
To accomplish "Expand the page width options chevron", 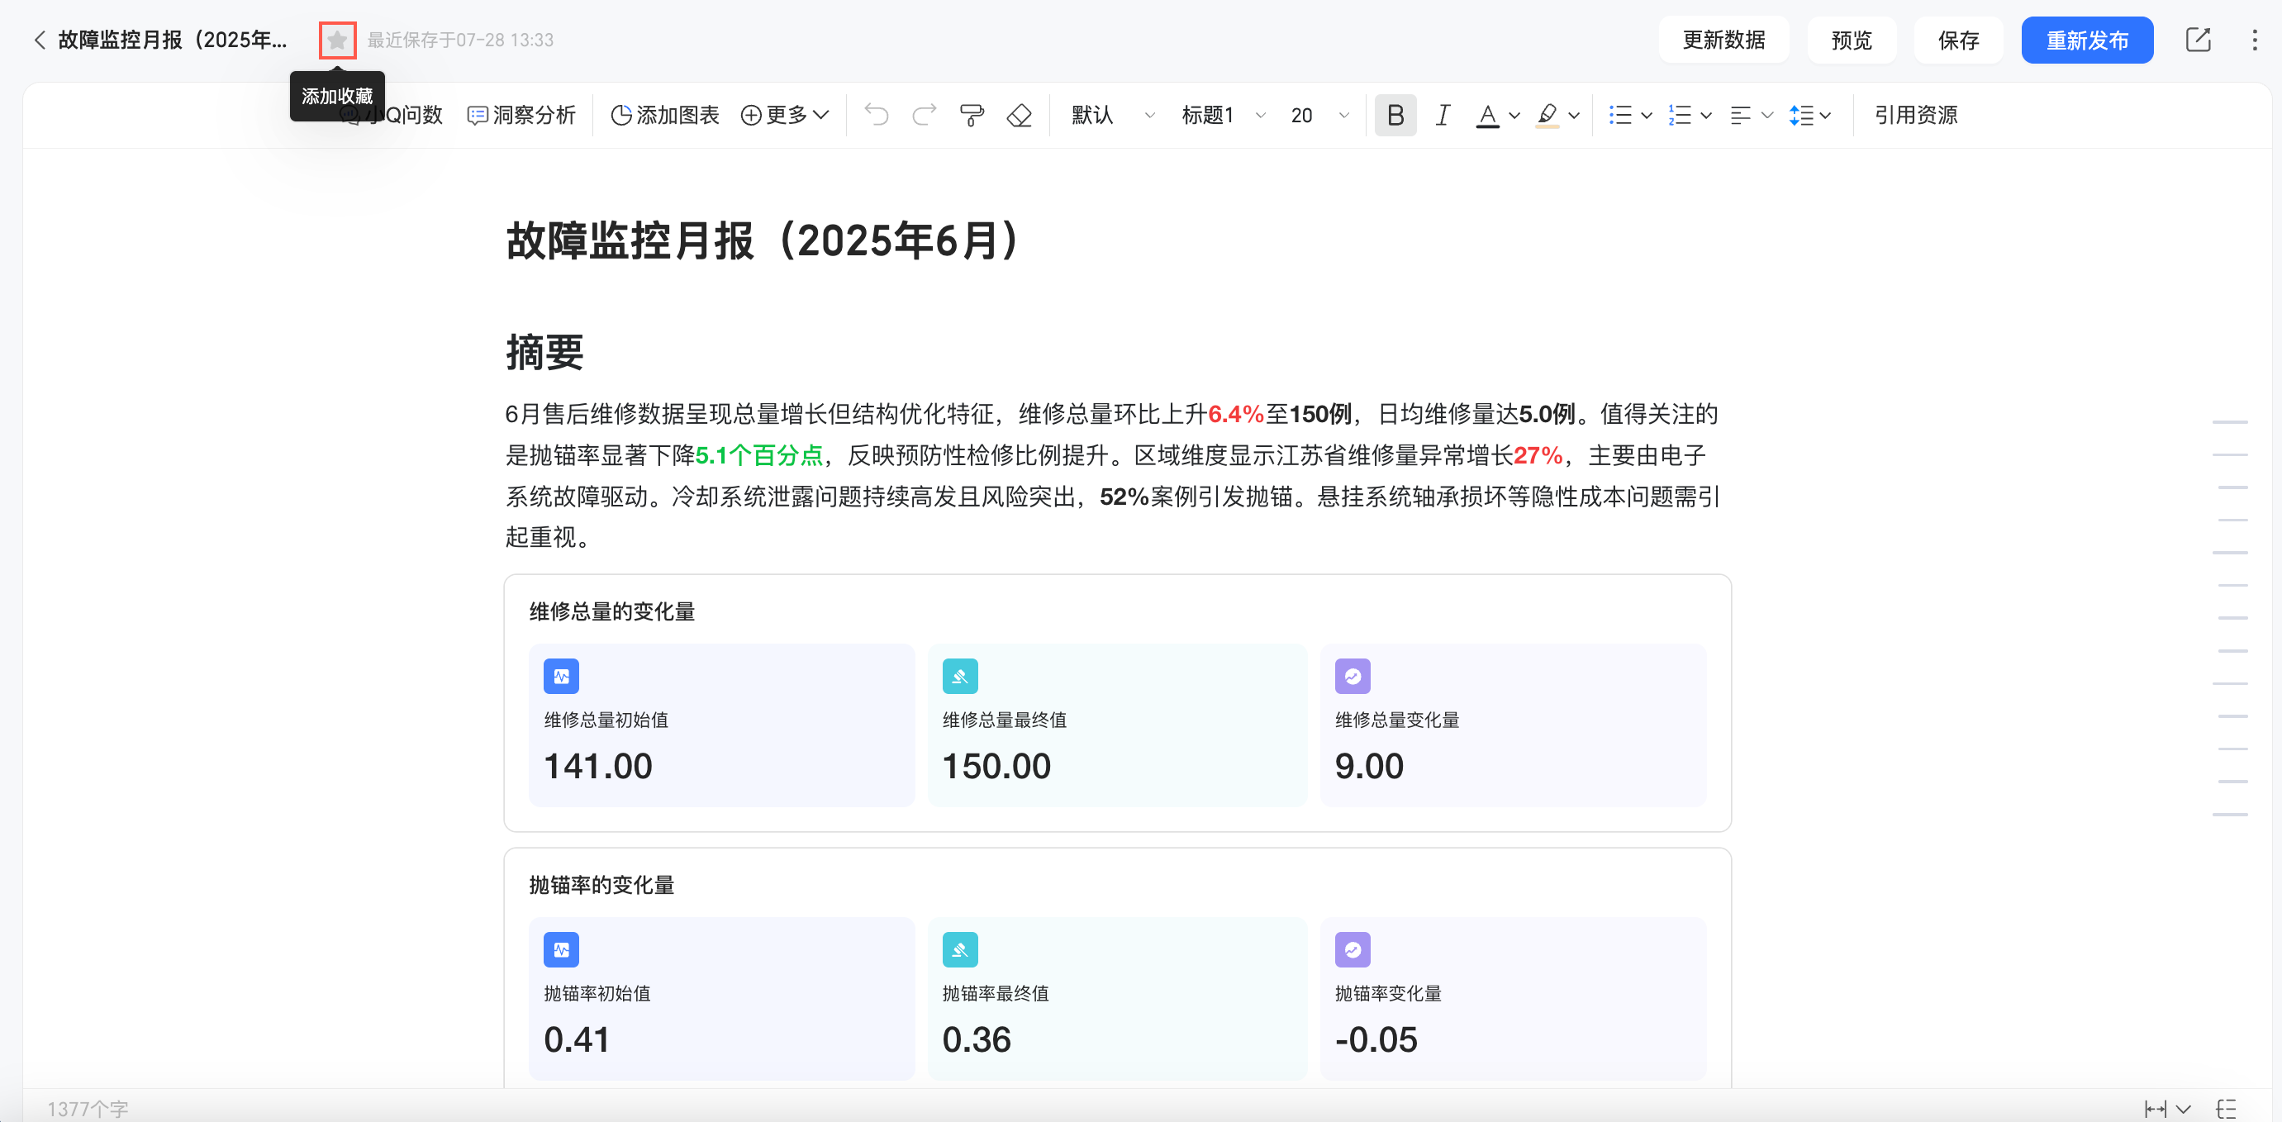I will pos(2183,1109).
